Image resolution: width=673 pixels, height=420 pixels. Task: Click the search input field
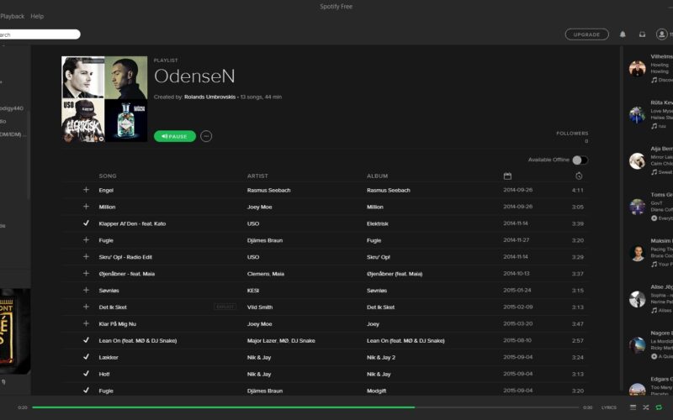[40, 34]
